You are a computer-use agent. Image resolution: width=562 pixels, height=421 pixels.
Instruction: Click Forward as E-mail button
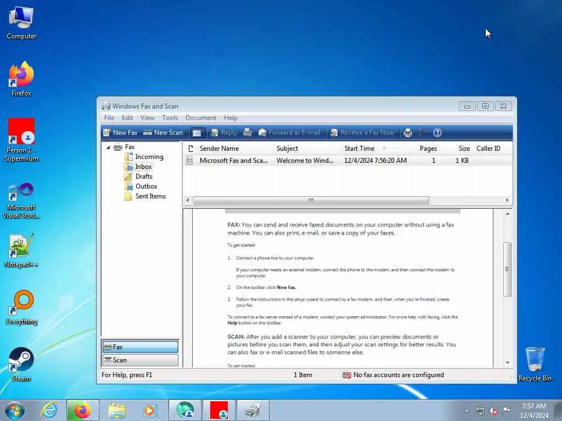tap(289, 133)
